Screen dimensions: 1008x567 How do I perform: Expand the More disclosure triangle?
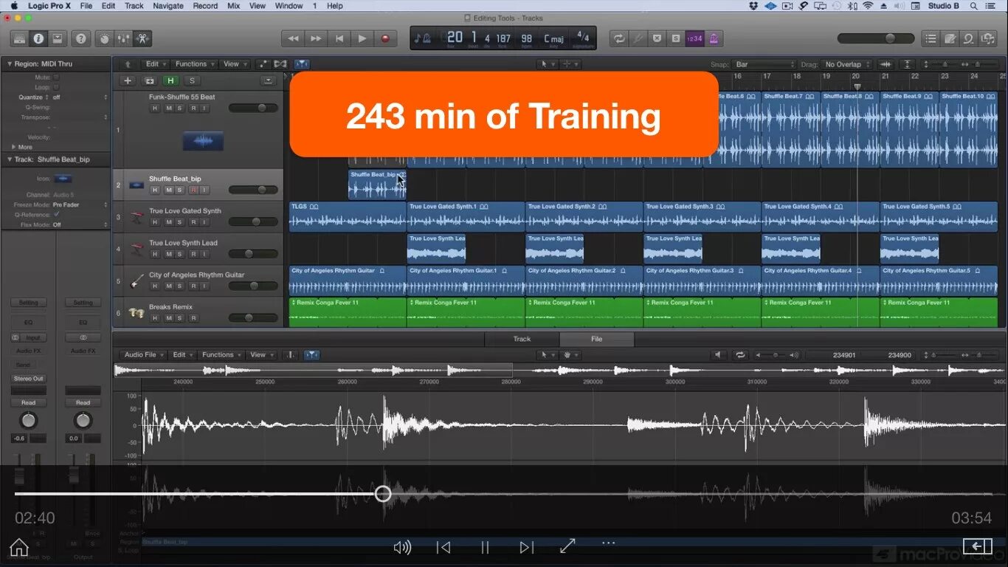(14, 147)
